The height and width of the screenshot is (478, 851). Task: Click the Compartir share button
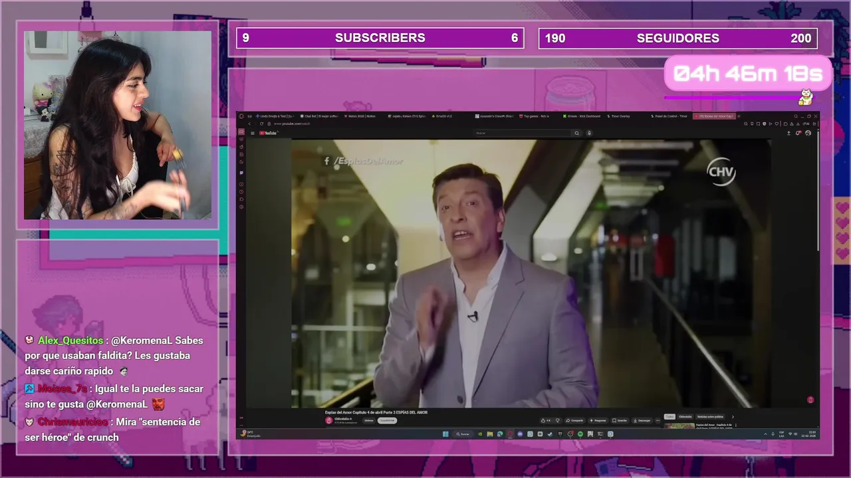pos(574,420)
